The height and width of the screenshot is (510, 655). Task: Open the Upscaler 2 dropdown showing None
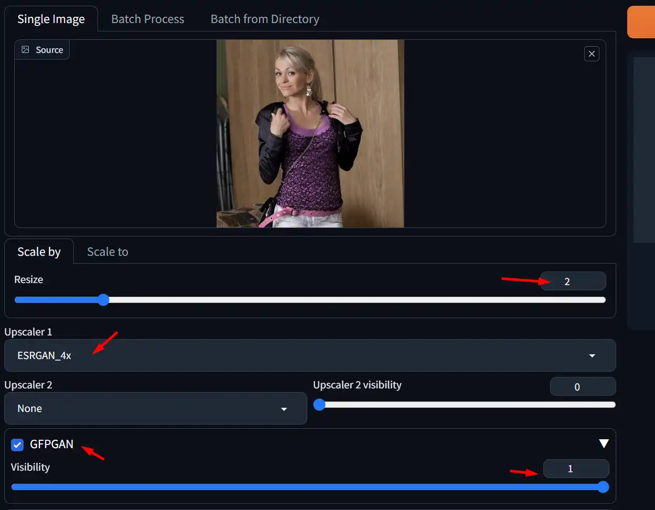[x=156, y=408]
